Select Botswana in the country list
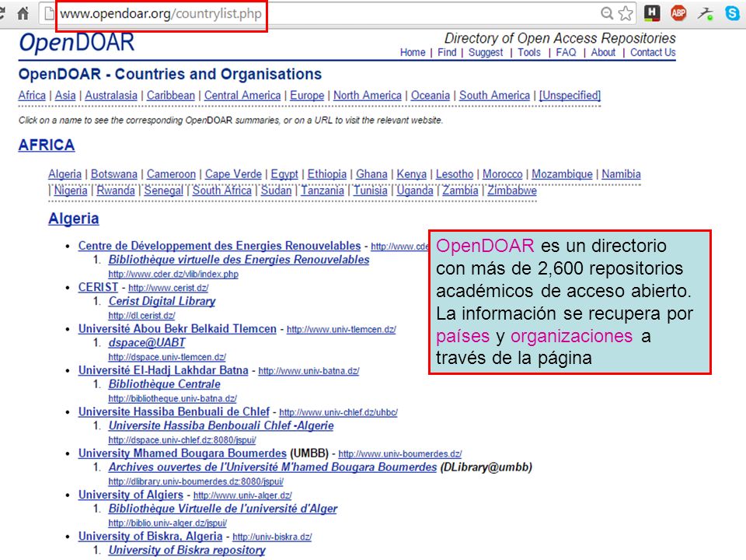The width and height of the screenshot is (746, 560). pos(114,173)
